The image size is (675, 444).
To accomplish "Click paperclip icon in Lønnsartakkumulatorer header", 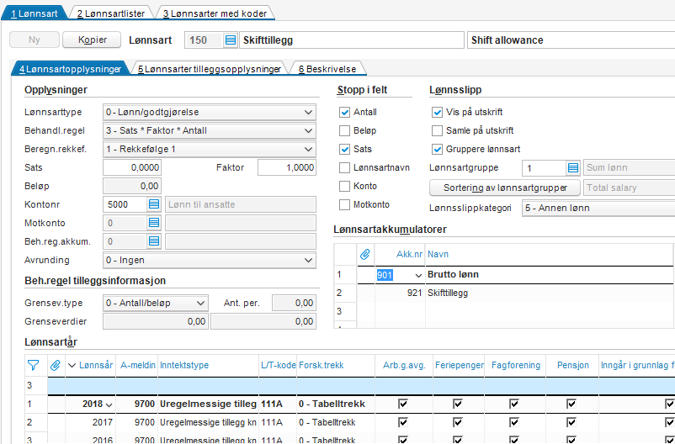I will 365,254.
